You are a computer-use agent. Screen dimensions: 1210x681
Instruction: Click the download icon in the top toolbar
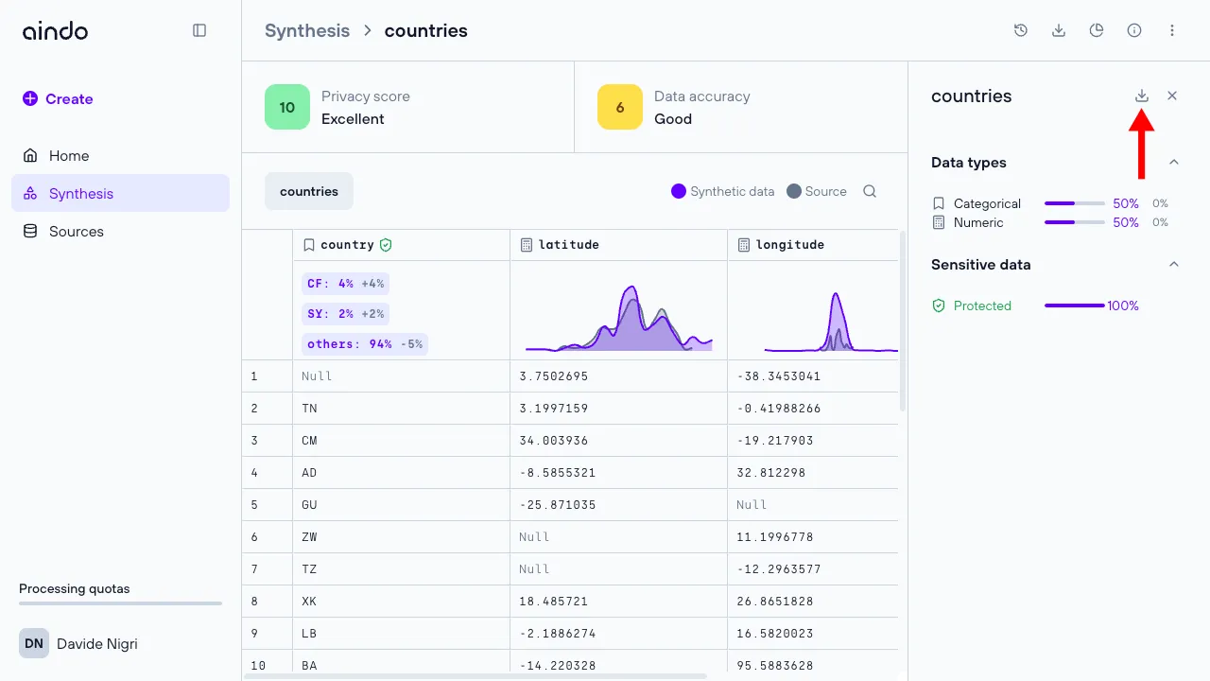click(x=1059, y=30)
